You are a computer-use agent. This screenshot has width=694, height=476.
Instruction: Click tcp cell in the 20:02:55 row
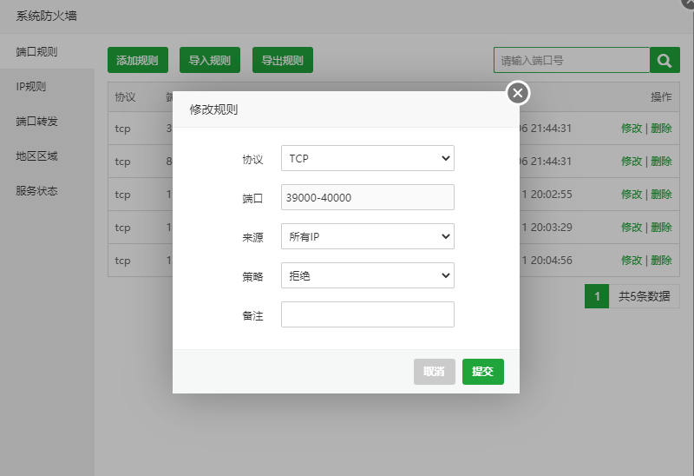122,195
